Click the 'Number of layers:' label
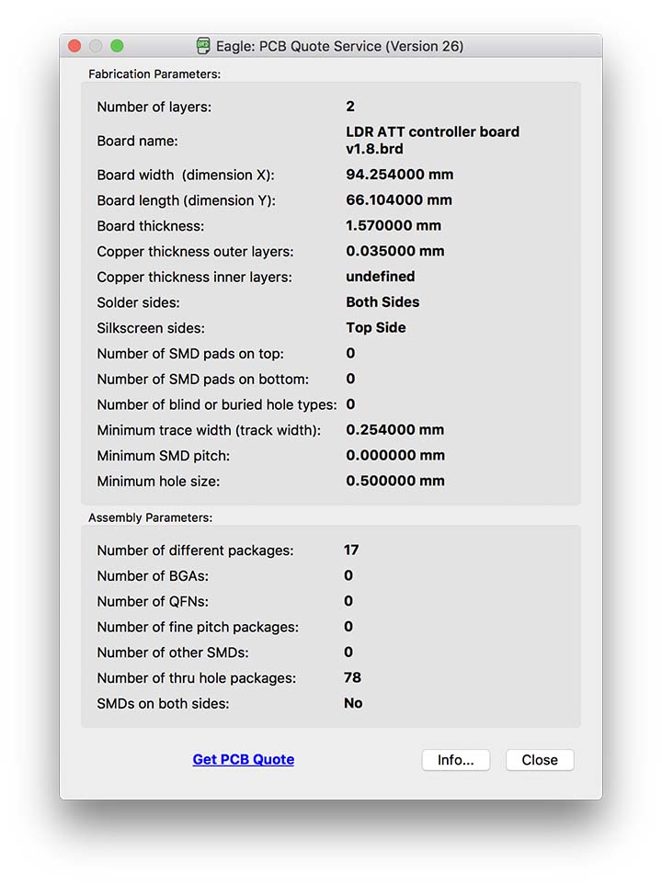 click(x=154, y=107)
